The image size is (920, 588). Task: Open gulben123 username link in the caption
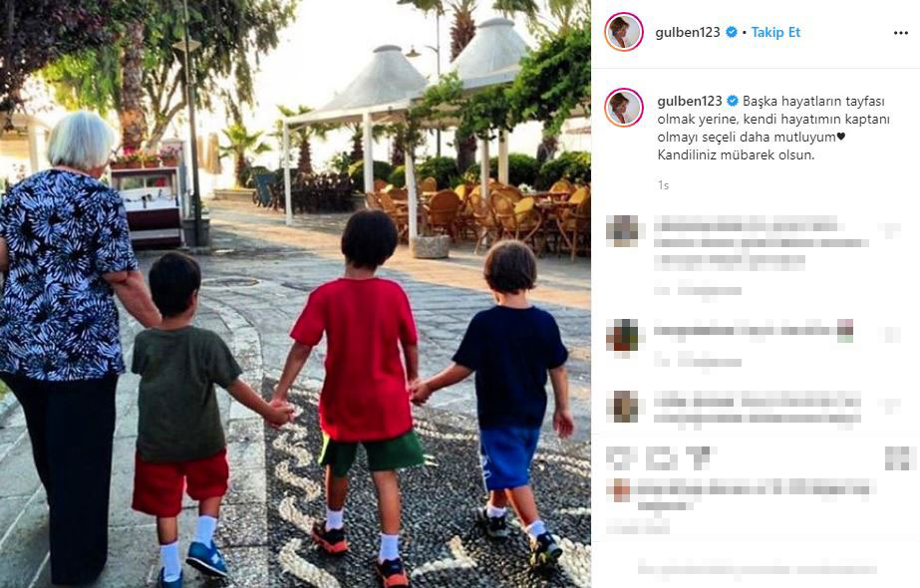pyautogui.click(x=690, y=101)
